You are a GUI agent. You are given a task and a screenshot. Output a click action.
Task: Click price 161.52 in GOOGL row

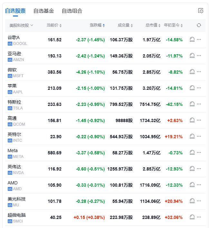[x=54, y=40]
